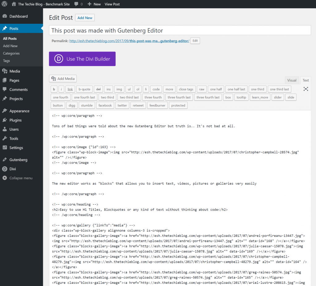
Task: Click The Techie Blog site name
Action: click(x=44, y=4)
